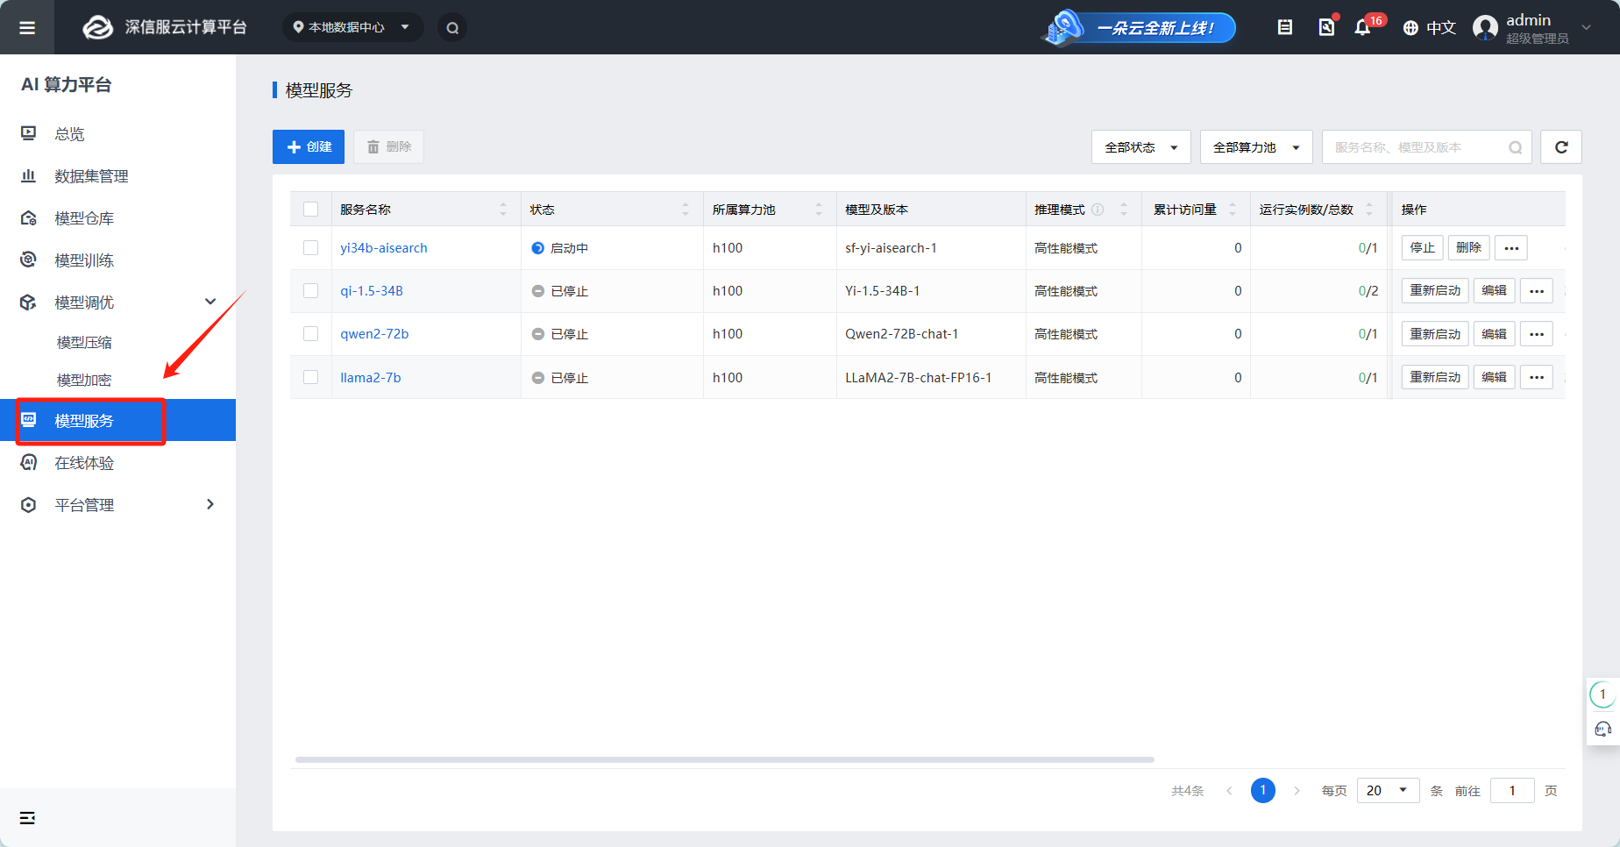1620x847 pixels.
Task: Click the 模型训练 sidebar icon
Action: (x=29, y=260)
